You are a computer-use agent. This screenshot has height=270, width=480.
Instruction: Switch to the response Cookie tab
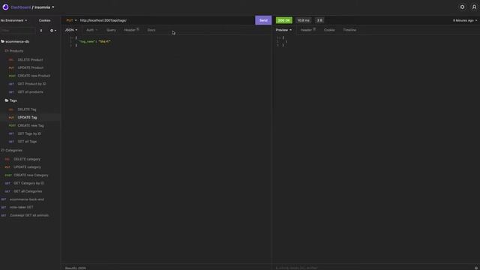click(x=329, y=30)
